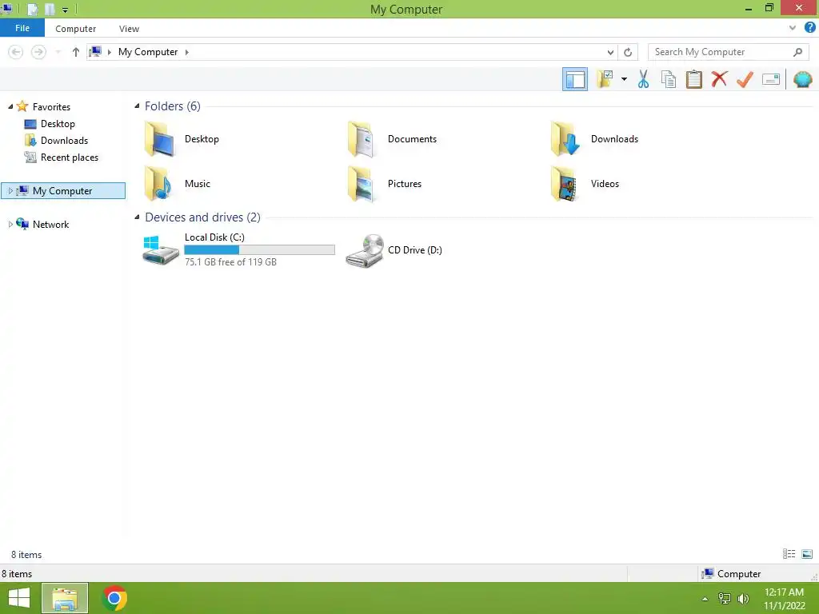Expand the My Computer tree node
Image resolution: width=819 pixels, height=614 pixels.
click(10, 190)
